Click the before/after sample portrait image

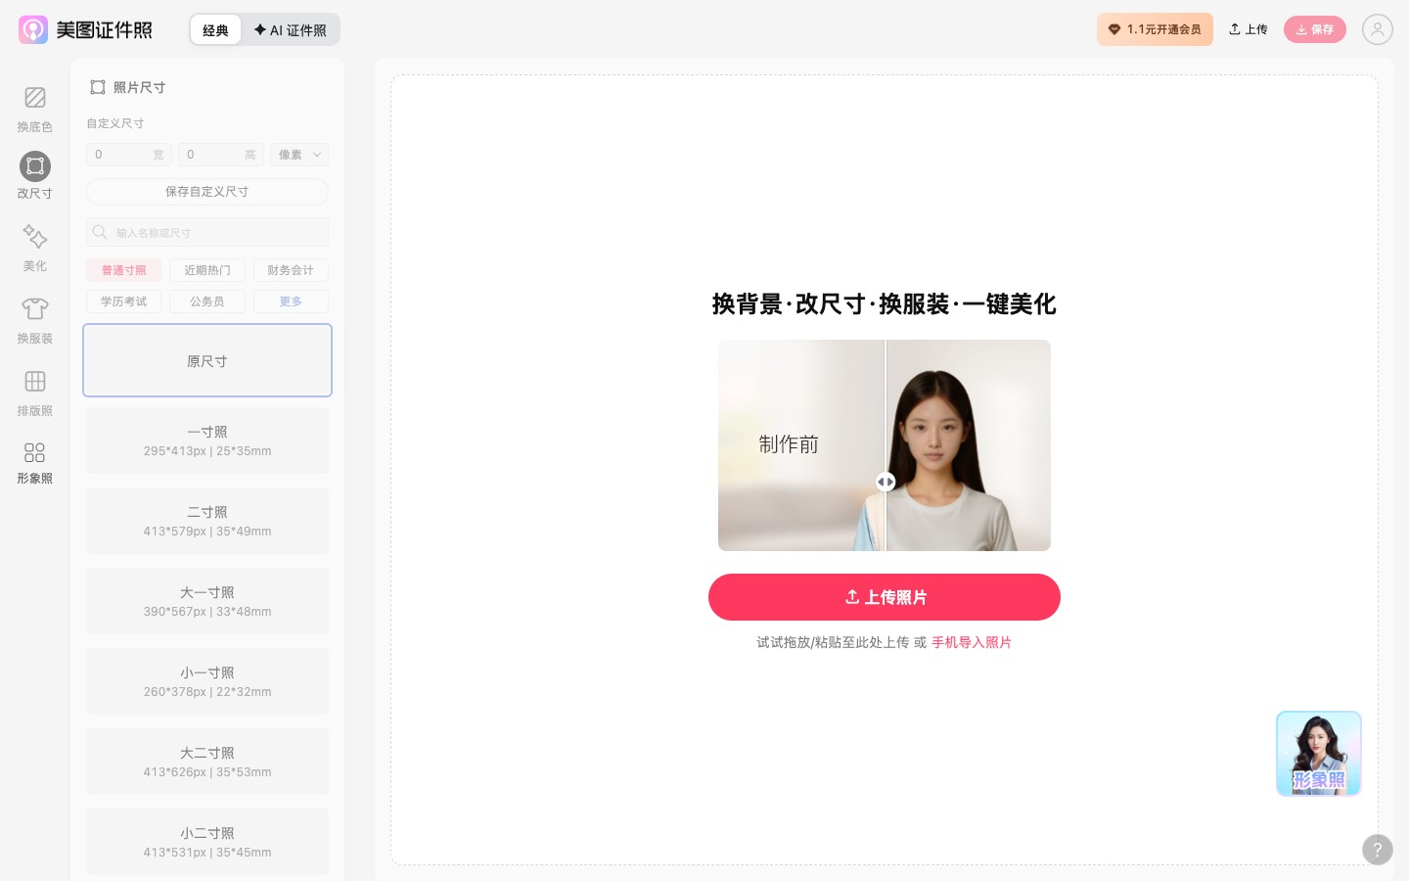(x=885, y=445)
